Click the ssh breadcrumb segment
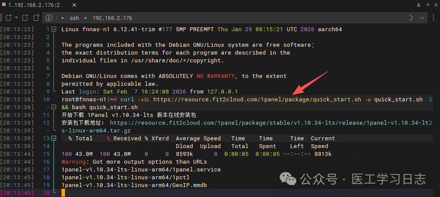440x197 pixels. point(74,18)
